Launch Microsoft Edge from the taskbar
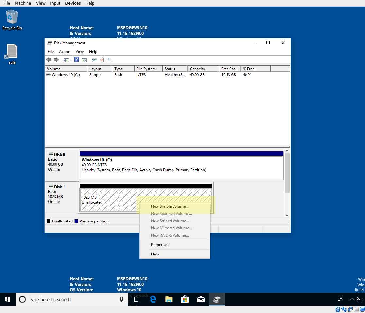The height and width of the screenshot is (313, 365). click(x=153, y=299)
